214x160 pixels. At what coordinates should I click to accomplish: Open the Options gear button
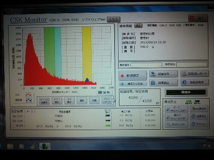click(x=199, y=124)
